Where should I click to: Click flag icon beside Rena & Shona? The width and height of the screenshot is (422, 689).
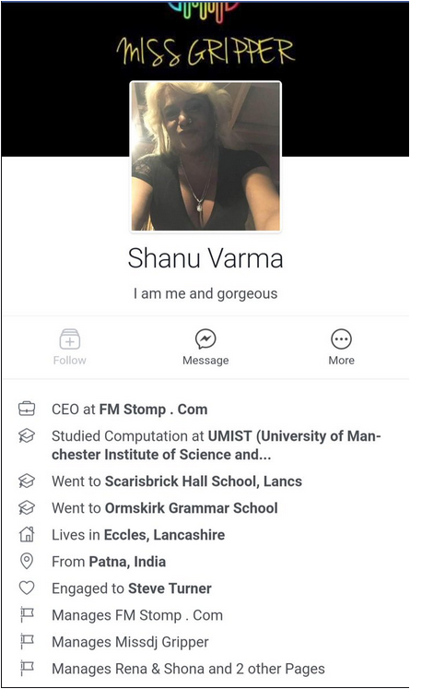click(27, 669)
